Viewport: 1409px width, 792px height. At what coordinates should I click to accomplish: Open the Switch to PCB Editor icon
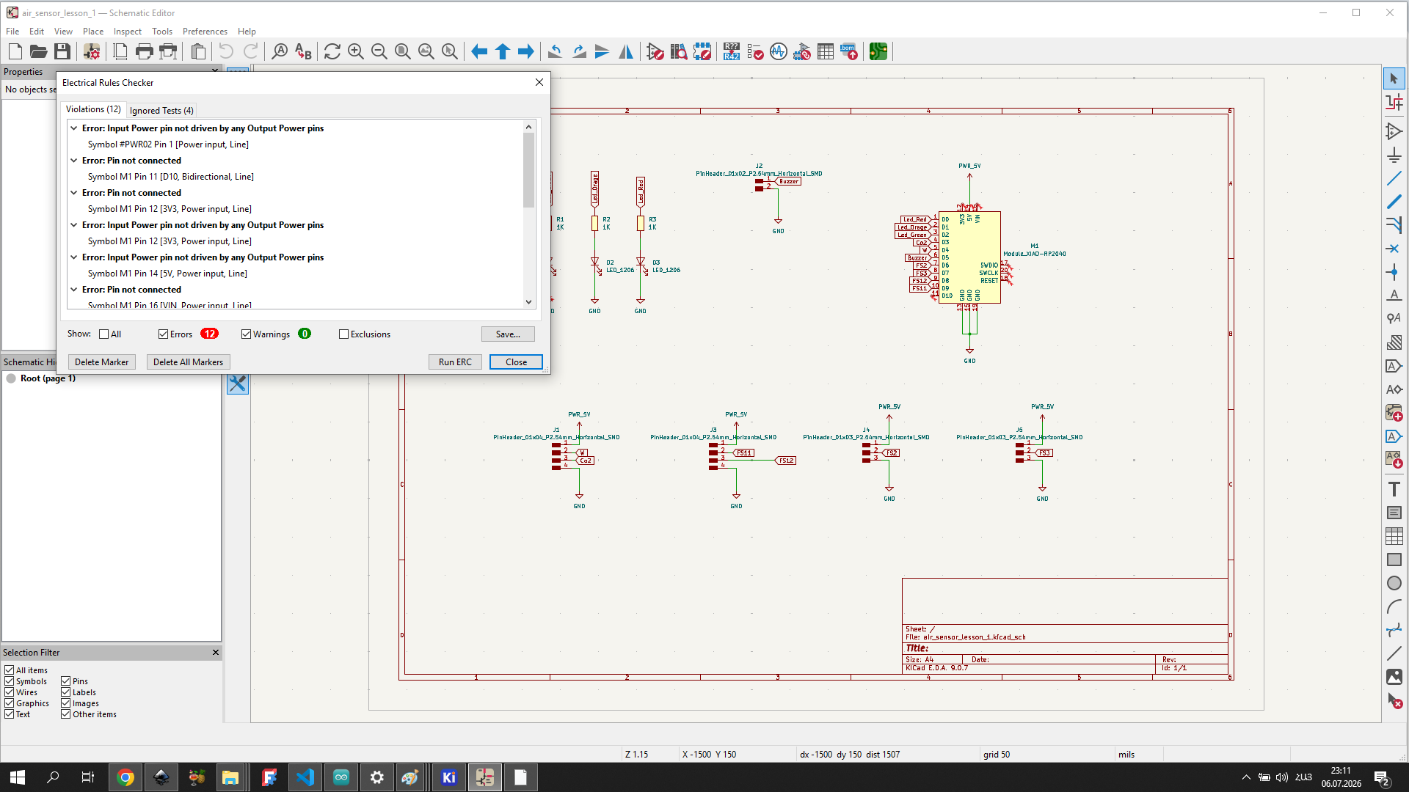(878, 51)
